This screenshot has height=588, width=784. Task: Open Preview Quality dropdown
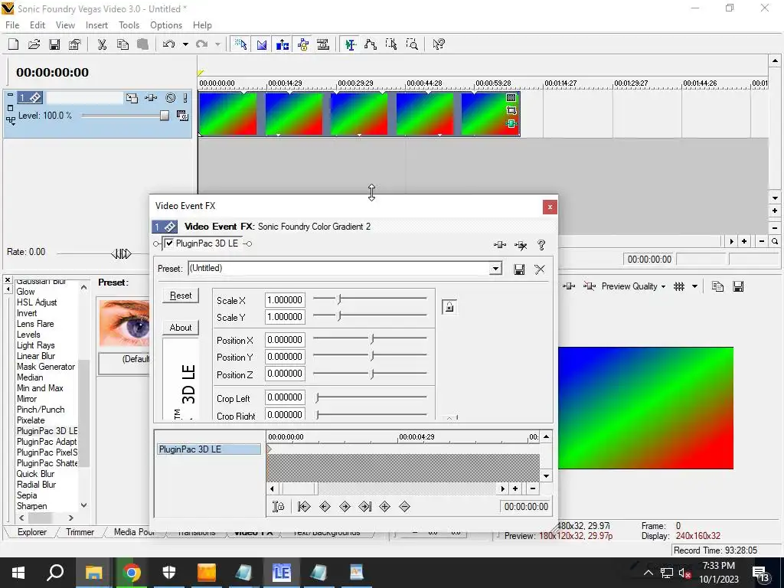pyautogui.click(x=633, y=286)
